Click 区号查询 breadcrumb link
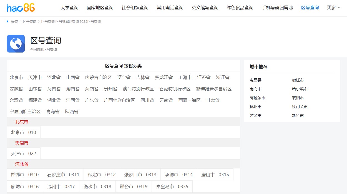 [x=29, y=22]
